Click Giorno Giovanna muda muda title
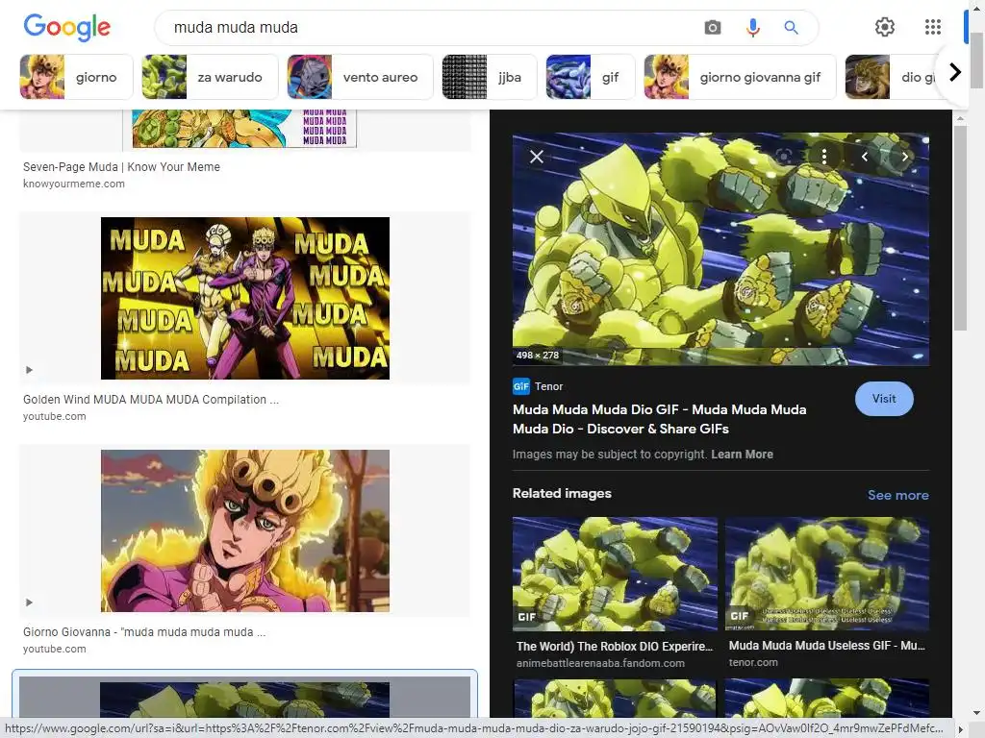The width and height of the screenshot is (985, 738). coord(144,632)
